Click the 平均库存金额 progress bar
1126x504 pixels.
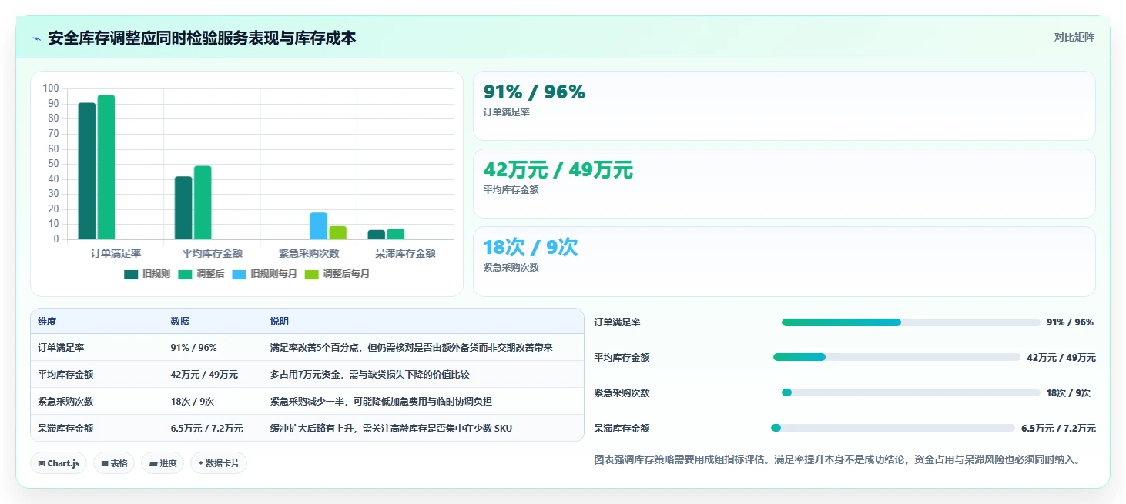(896, 357)
